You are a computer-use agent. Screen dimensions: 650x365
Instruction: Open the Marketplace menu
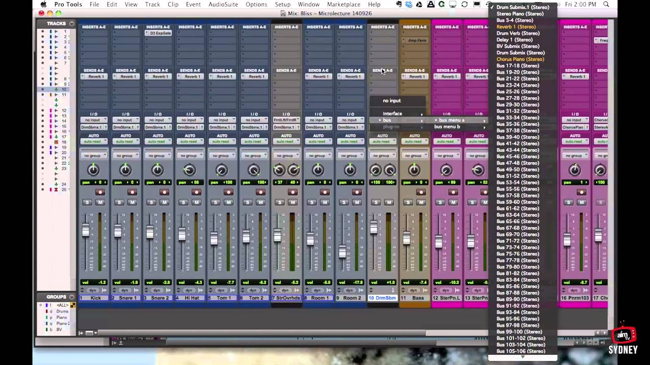tap(344, 4)
